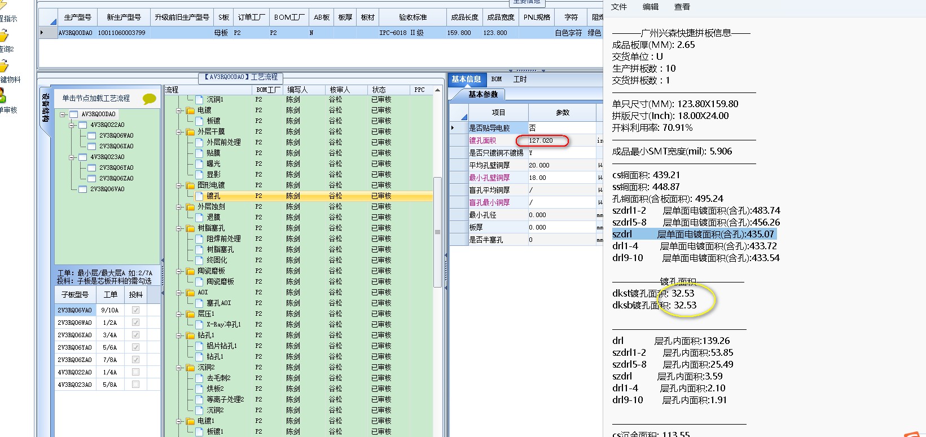Collapse the 沉铜2 folder node
Image resolution: width=926 pixels, height=437 pixels.
click(x=179, y=368)
